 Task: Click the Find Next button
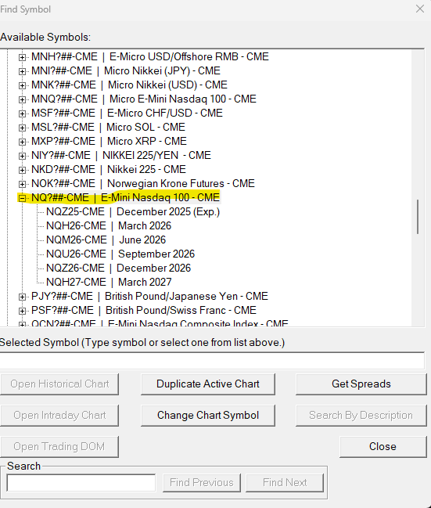click(285, 483)
